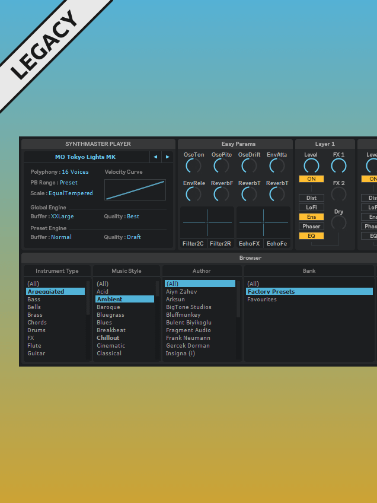
Task: Toggle Layer 1 Dist effect
Action: (311, 198)
